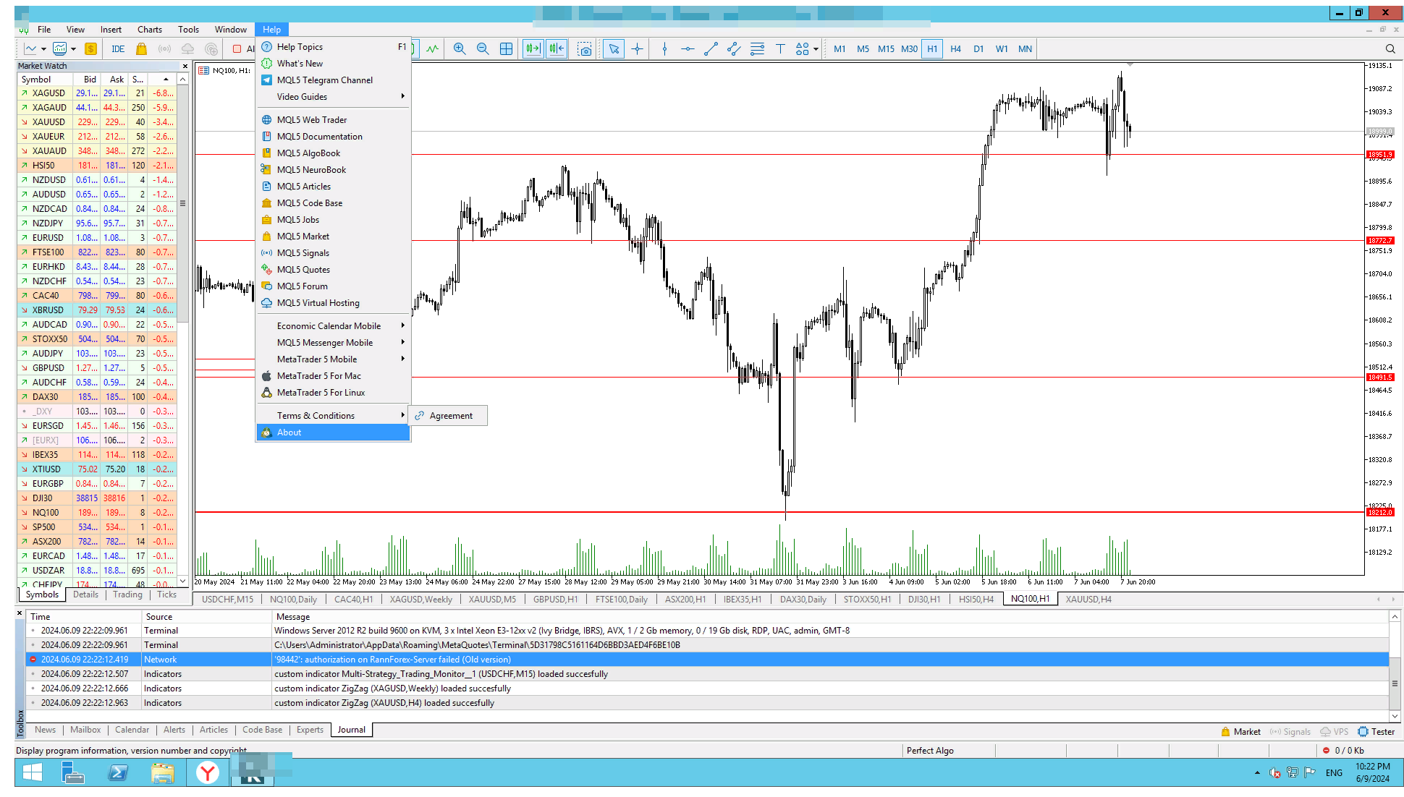Switch to the DAX30,Daily chart tab
The height and width of the screenshot is (797, 1404).
[x=803, y=600]
